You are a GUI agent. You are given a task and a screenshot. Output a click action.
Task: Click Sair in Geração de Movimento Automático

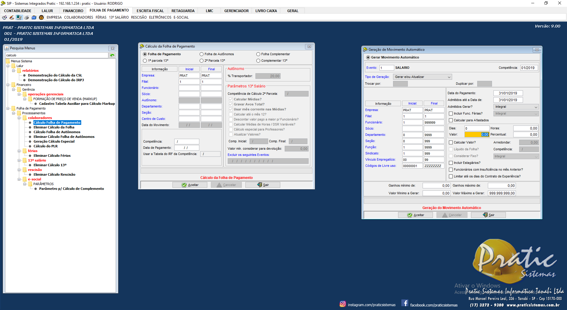coord(488,215)
